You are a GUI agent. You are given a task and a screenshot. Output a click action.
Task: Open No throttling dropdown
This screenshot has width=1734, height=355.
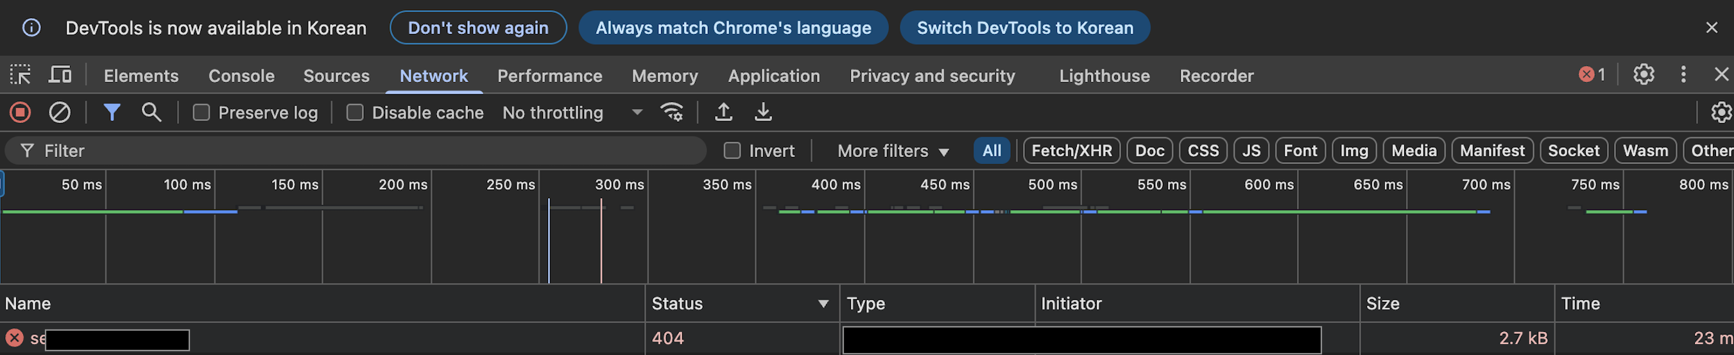(x=572, y=112)
